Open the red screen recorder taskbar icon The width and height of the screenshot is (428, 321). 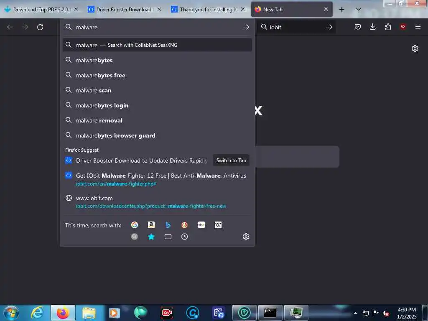pos(167,313)
